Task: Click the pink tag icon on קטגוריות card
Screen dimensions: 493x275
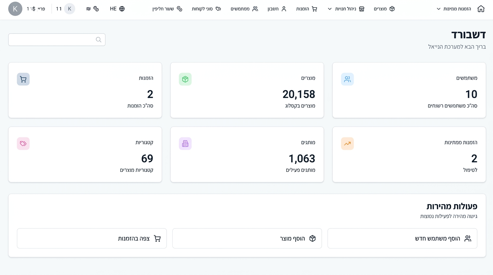Action: pos(23,144)
